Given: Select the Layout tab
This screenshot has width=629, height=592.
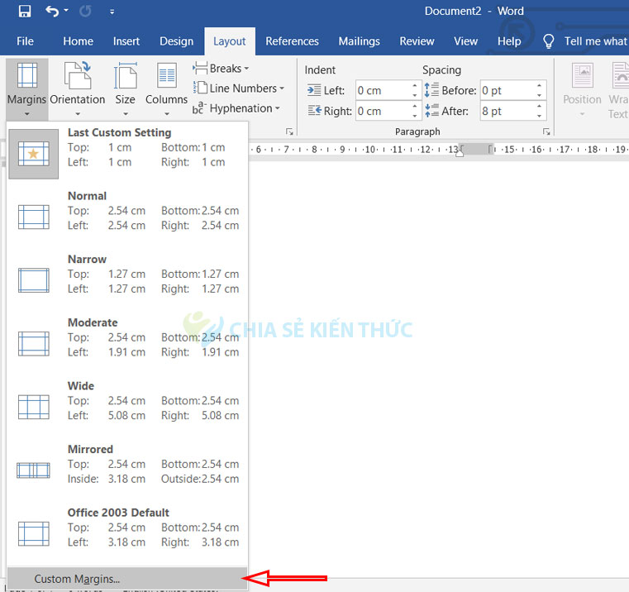Looking at the screenshot, I should [230, 41].
